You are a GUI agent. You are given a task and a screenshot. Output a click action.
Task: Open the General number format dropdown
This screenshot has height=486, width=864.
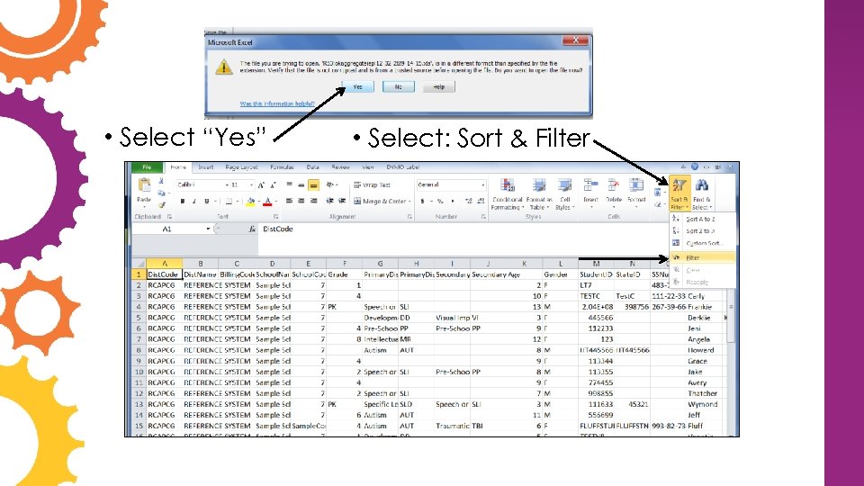(x=483, y=185)
